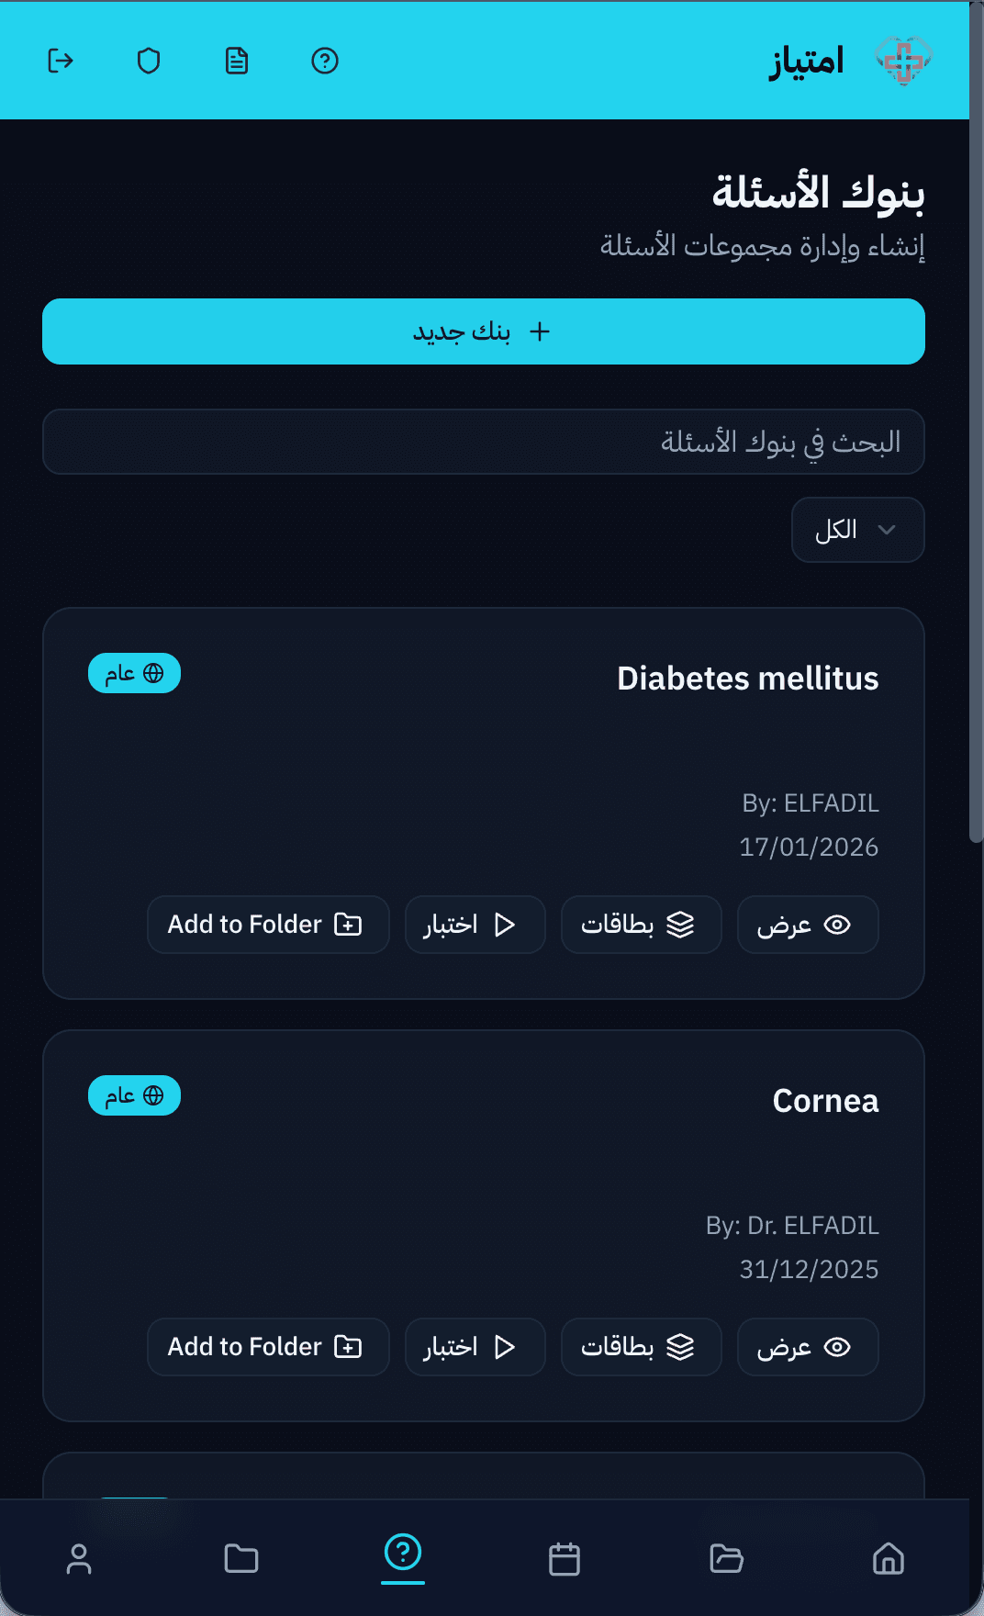Open the calendar tab in bottom navigation
The height and width of the screenshot is (1616, 984).
tap(565, 1558)
